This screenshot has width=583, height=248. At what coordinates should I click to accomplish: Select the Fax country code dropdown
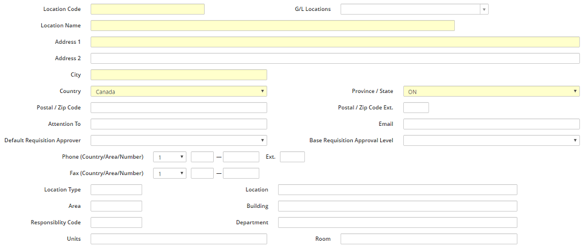[x=169, y=173]
